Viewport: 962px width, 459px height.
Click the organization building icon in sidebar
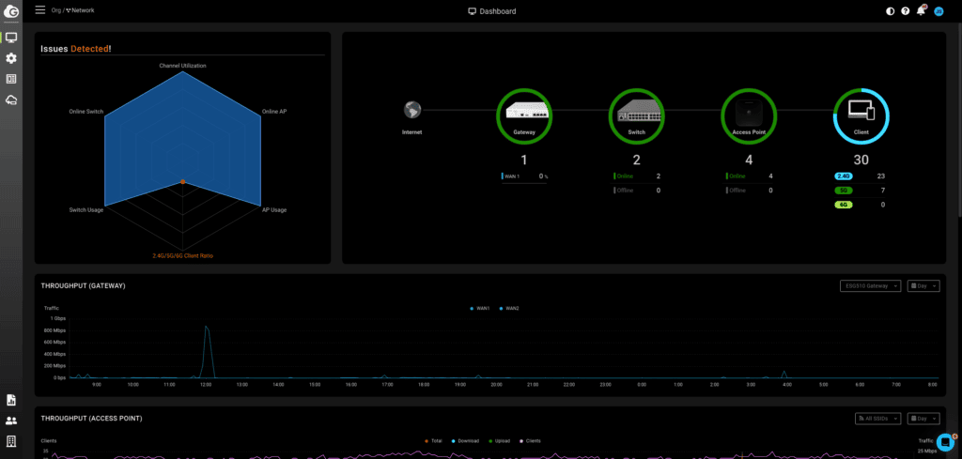coord(11,440)
